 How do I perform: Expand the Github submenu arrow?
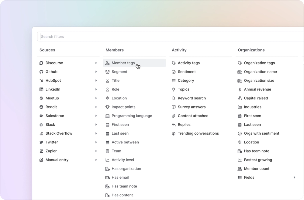tap(96, 72)
